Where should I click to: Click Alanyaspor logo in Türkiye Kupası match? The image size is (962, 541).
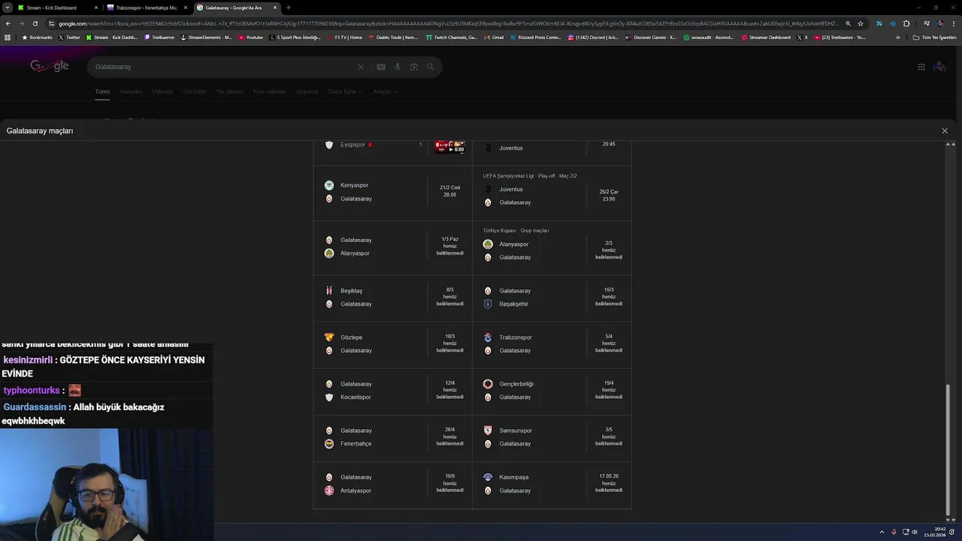pos(488,244)
